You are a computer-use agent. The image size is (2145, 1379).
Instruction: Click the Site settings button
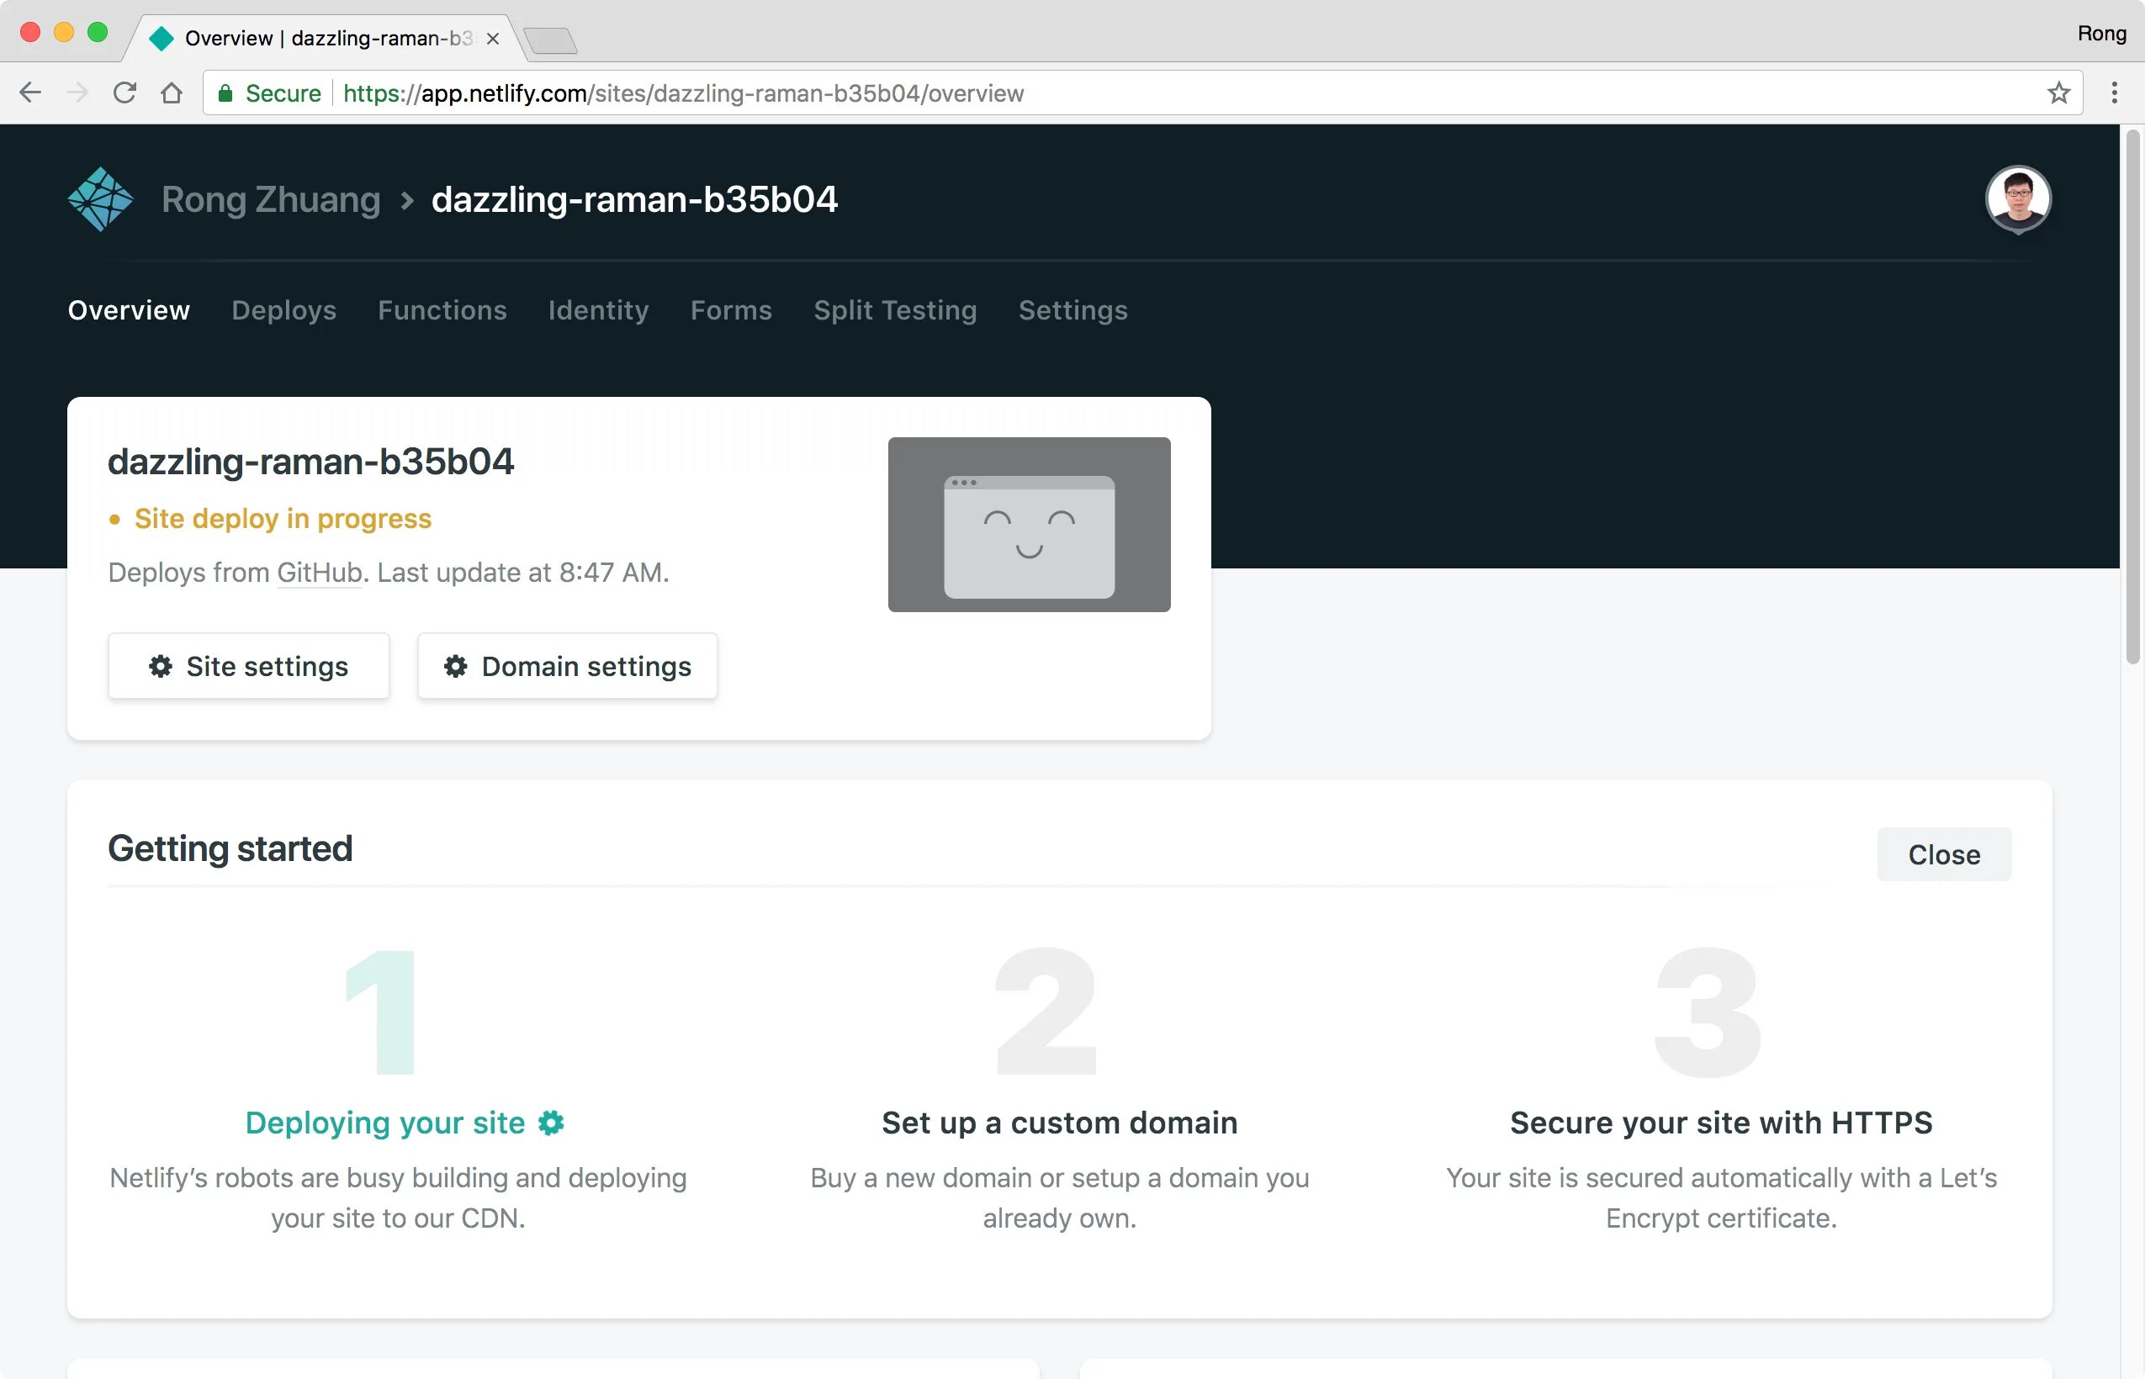point(248,666)
